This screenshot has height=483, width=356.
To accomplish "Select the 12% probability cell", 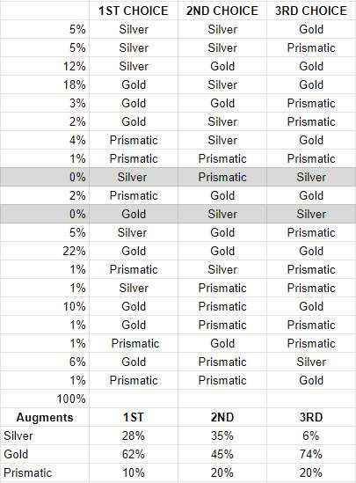I will pos(45,66).
